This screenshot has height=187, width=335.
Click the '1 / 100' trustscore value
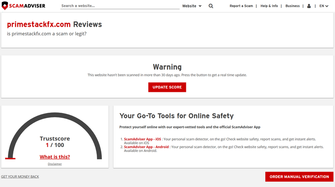[x=55, y=145]
